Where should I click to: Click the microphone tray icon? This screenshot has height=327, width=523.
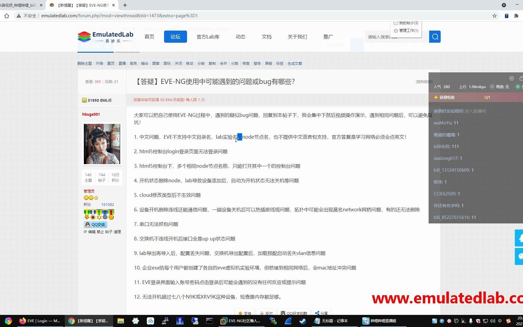471,321
